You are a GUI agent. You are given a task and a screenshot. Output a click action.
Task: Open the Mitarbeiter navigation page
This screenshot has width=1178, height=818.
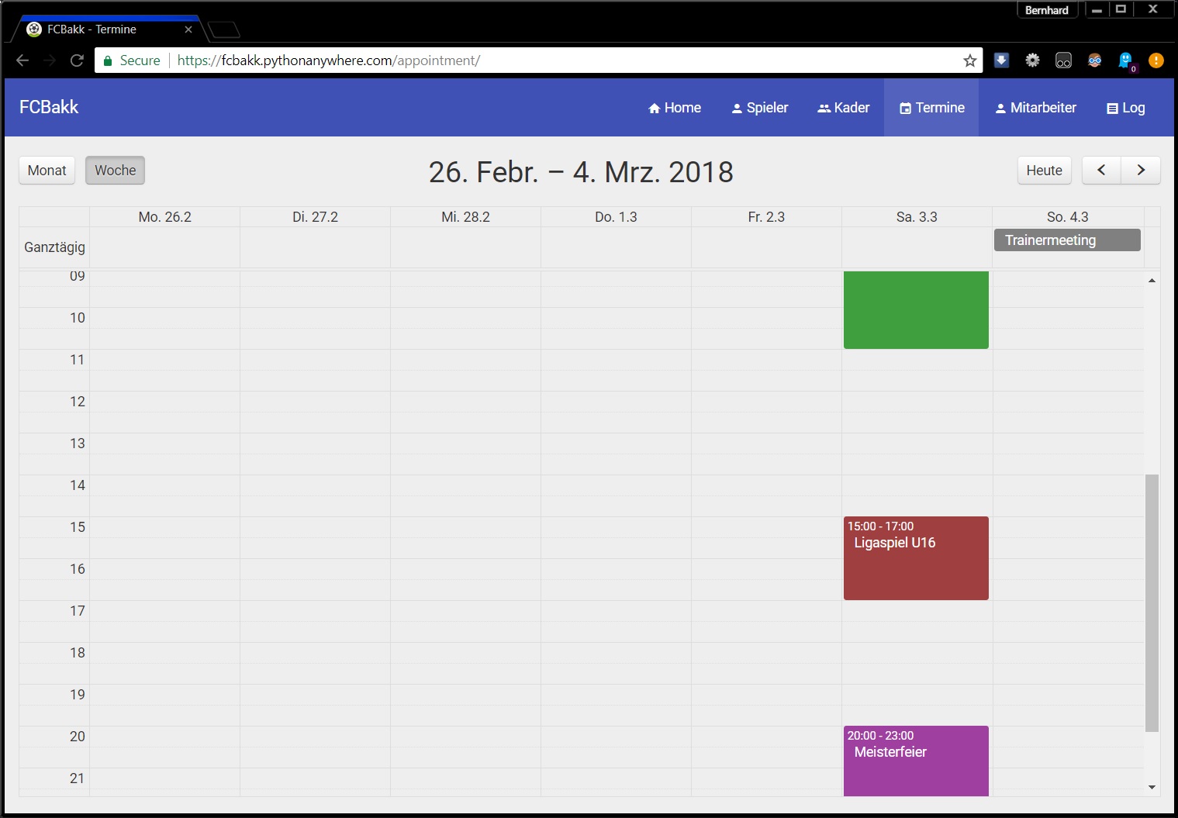pyautogui.click(x=1035, y=108)
